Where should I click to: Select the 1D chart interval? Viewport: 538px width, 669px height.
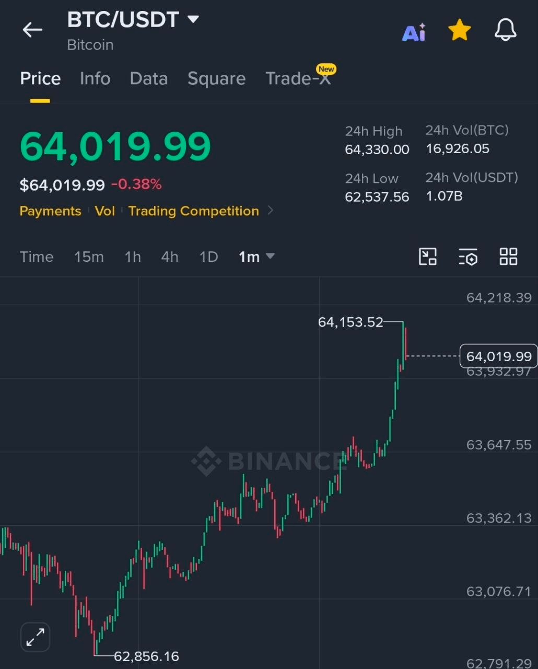(x=208, y=257)
